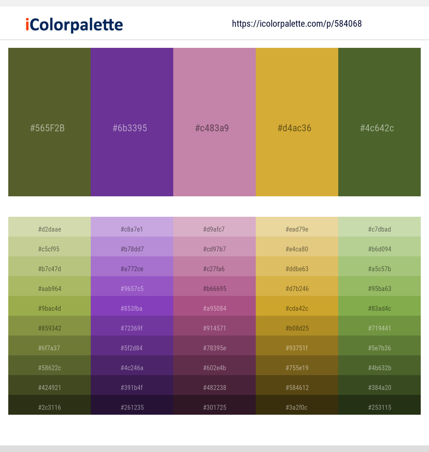
Task: Select the #93751f dark gold shade
Action: coord(297,348)
